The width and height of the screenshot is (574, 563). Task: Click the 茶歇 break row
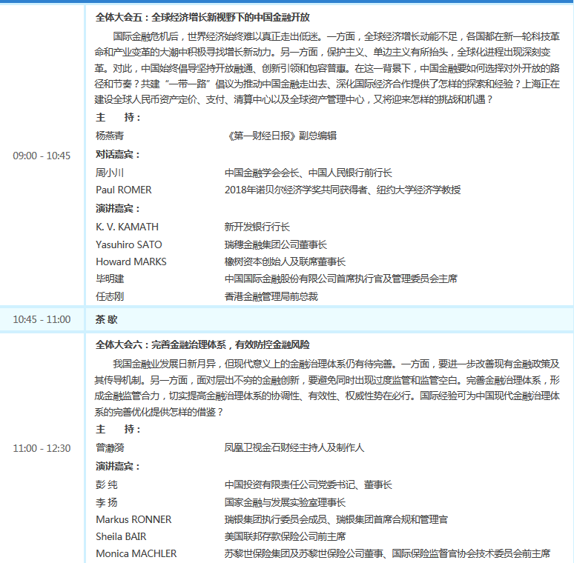click(x=106, y=320)
